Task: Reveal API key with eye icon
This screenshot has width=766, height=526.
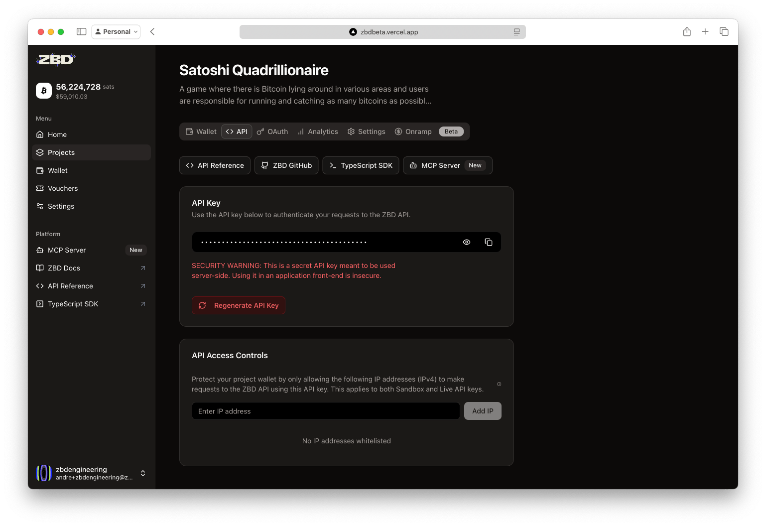Action: 467,242
